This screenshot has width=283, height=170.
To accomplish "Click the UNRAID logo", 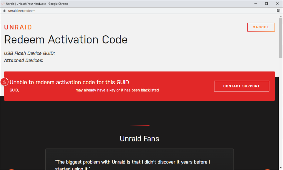I will click(18, 27).
